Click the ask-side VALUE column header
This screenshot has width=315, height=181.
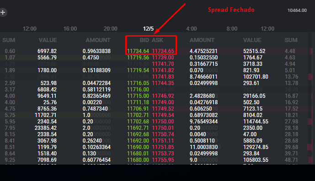[x=252, y=40]
